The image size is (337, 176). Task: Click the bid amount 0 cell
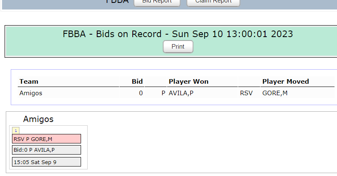point(132,93)
